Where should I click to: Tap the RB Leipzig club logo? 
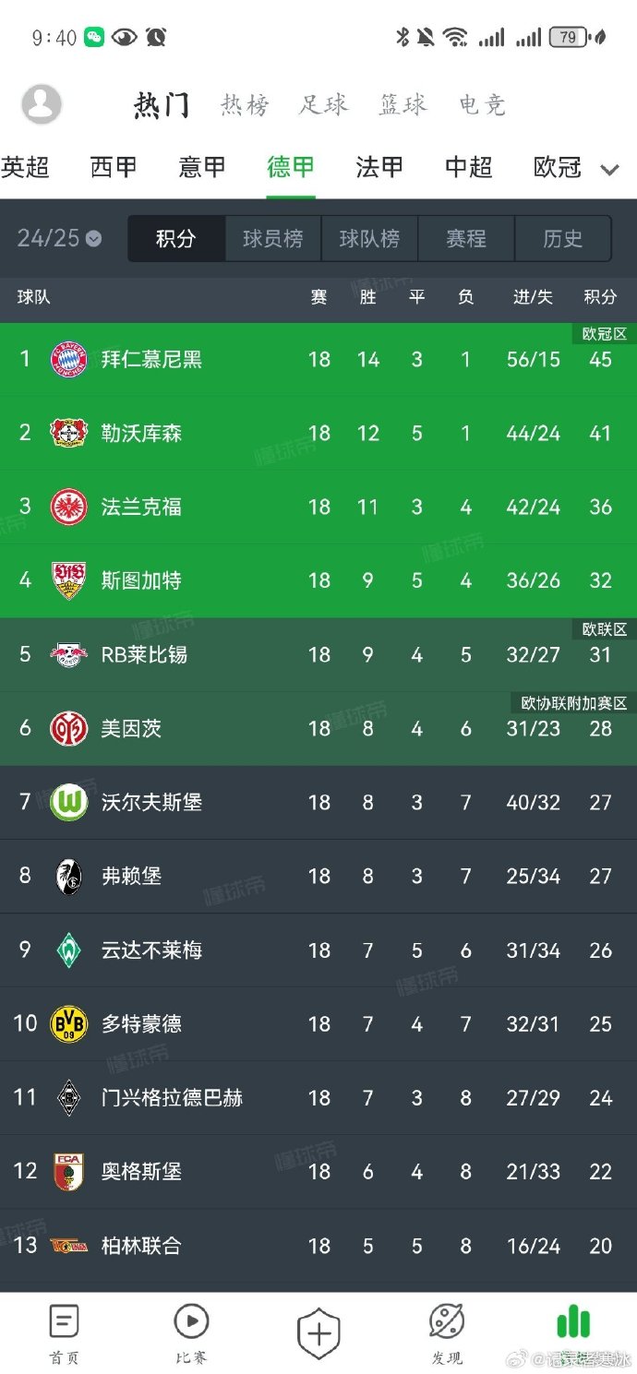[69, 654]
